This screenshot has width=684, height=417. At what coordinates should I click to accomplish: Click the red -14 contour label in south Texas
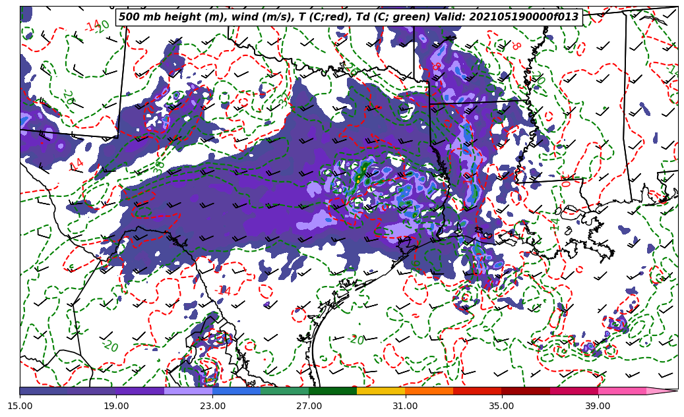pos(222,291)
